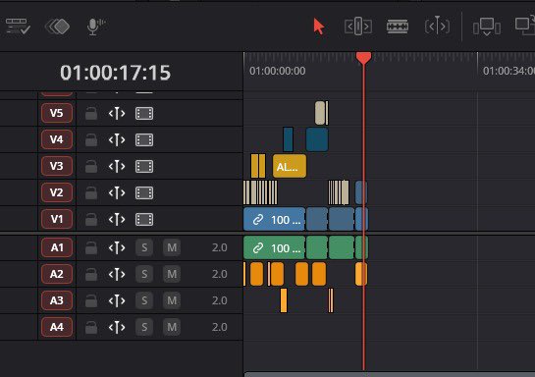Mute the A1 audio track
535x377 pixels.
tap(172, 247)
